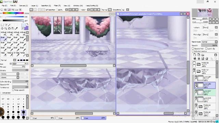219x123 pixels.
Task: Select the rectangular selection tool
Action: pos(2,25)
